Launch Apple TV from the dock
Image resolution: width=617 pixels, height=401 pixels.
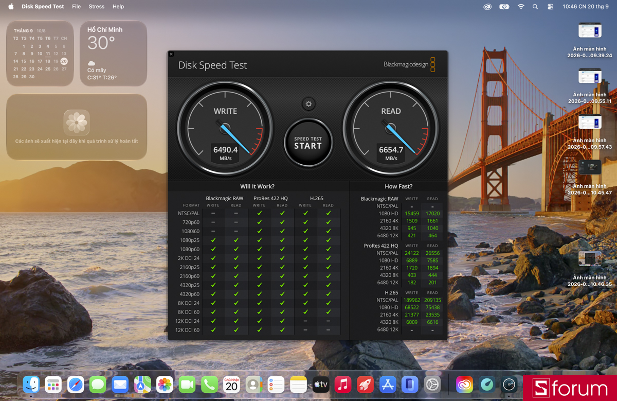tap(321, 385)
